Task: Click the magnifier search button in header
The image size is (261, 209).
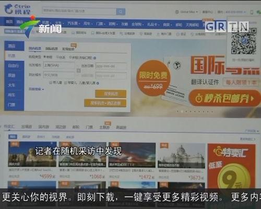Action: pos(121,11)
